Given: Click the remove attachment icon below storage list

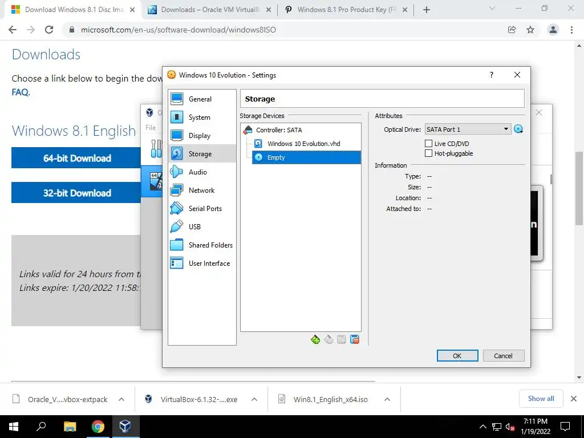Looking at the screenshot, I should 355,339.
